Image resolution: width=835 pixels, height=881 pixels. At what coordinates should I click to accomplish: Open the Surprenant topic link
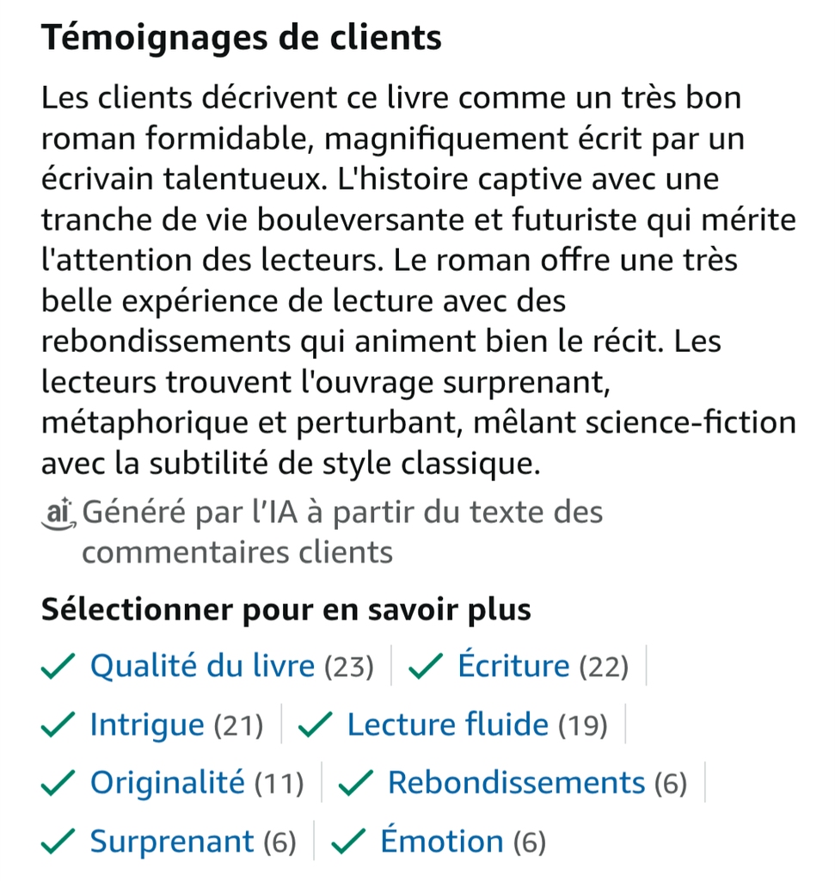point(172,841)
